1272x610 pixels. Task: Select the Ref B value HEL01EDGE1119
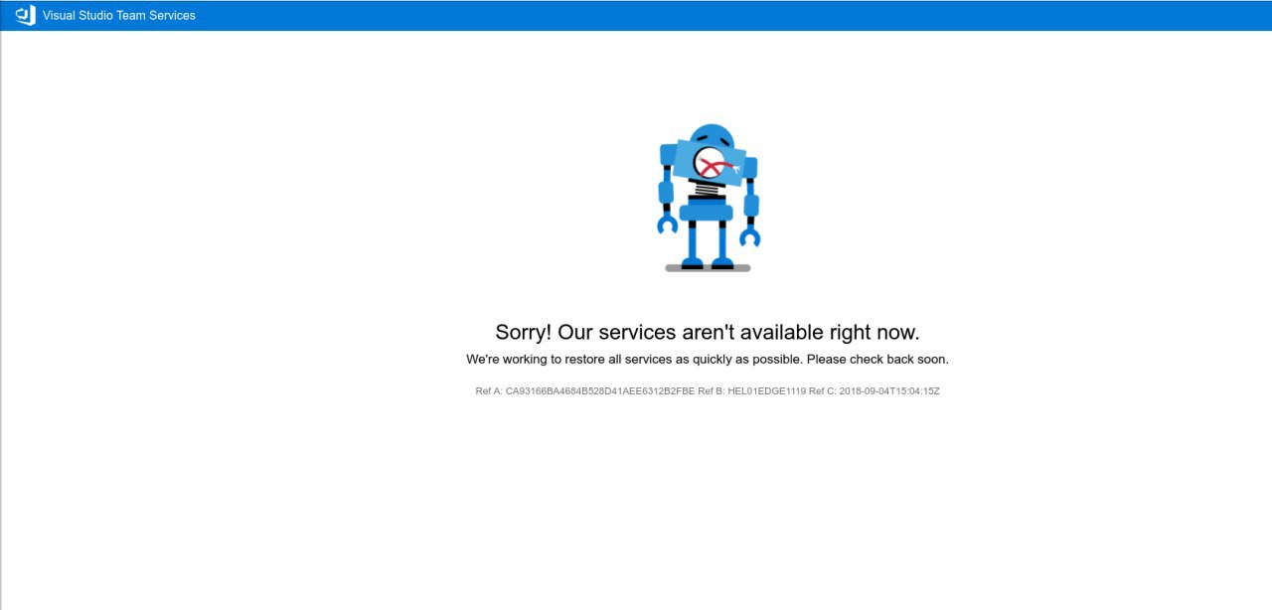(x=766, y=391)
